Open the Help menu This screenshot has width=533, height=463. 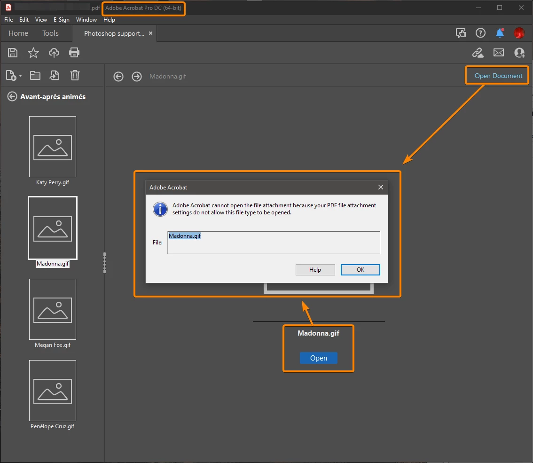[109, 20]
